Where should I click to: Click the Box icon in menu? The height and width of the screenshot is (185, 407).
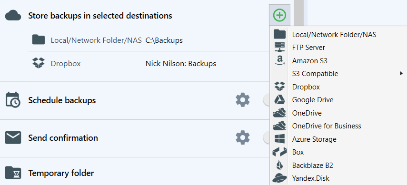click(x=279, y=152)
